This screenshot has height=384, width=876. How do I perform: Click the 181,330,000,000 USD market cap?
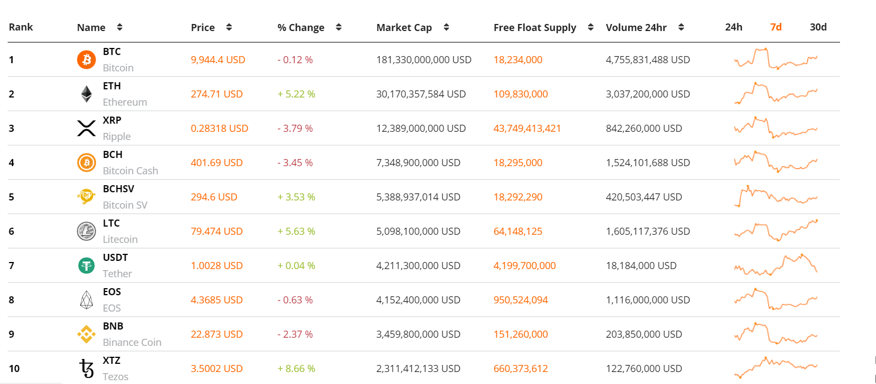point(424,60)
